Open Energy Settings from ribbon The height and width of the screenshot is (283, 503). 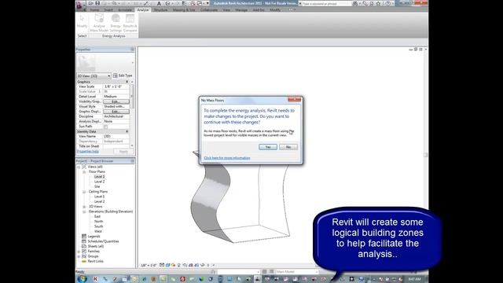pyautogui.click(x=116, y=23)
